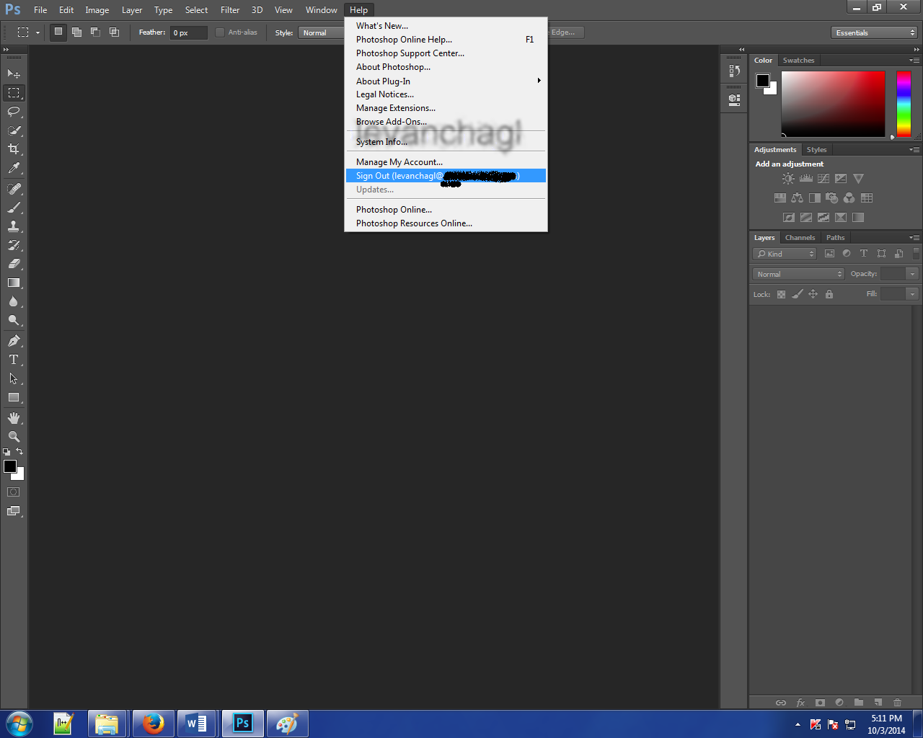The width and height of the screenshot is (923, 738).
Task: Select the Pen tool
Action: click(x=14, y=341)
